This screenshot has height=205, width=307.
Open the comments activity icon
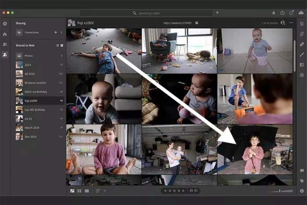pos(302,171)
